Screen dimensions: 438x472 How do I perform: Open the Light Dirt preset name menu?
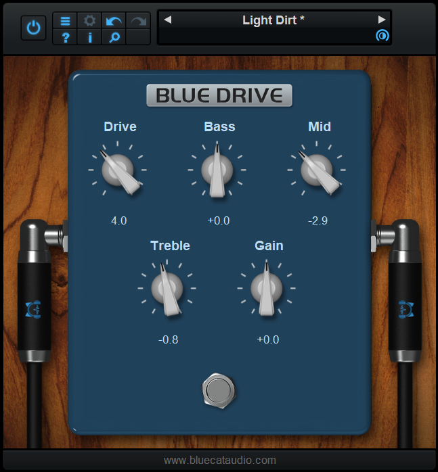(x=273, y=20)
